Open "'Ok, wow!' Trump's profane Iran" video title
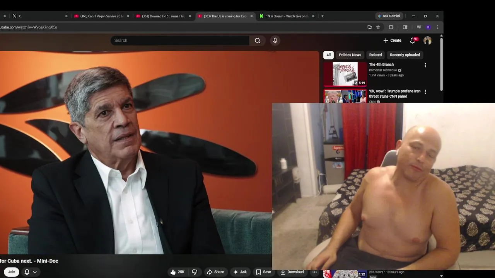Image resolution: width=495 pixels, height=278 pixels. (x=394, y=94)
